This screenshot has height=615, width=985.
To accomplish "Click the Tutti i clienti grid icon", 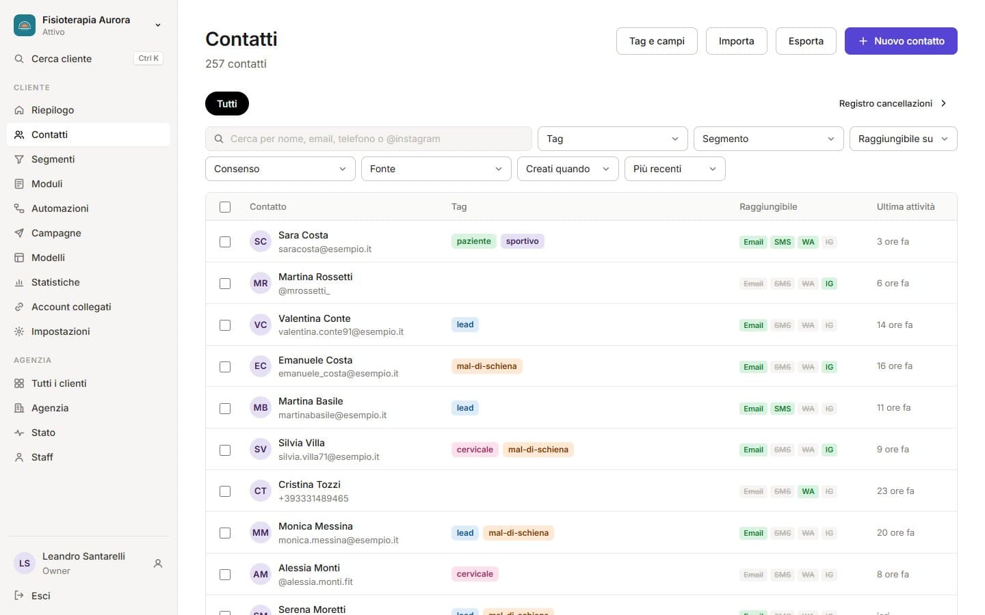I will click(19, 383).
